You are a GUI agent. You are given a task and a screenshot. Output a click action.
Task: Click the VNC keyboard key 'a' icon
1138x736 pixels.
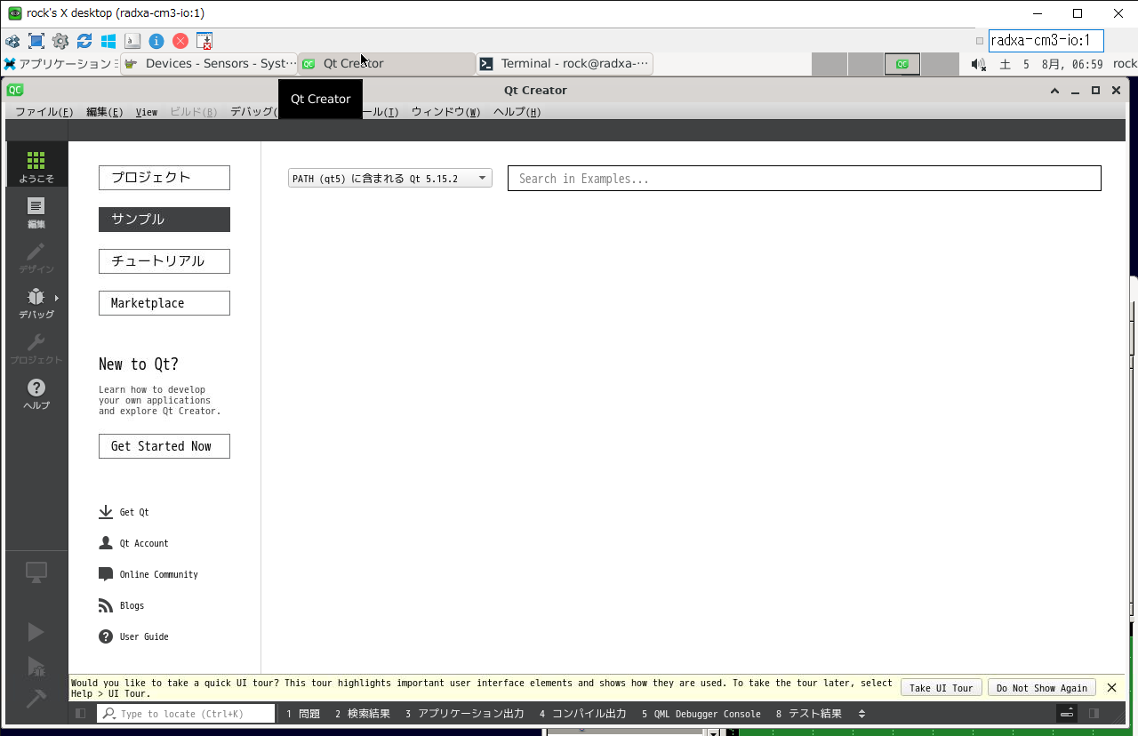pyautogui.click(x=132, y=41)
